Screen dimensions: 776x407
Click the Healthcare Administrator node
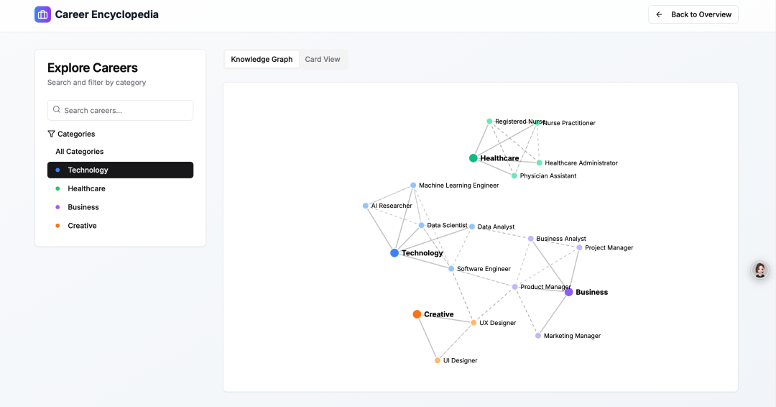[540, 163]
